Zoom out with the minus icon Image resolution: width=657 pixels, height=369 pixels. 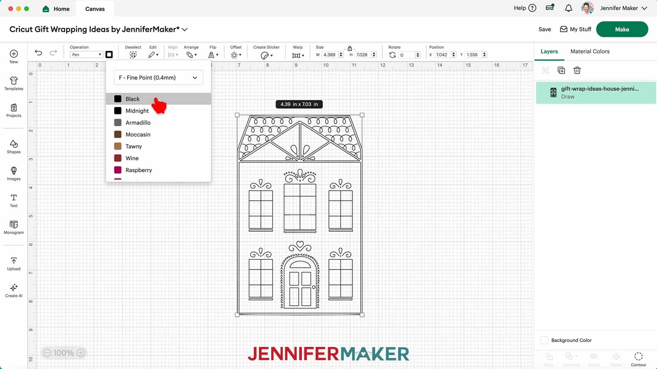click(x=47, y=353)
